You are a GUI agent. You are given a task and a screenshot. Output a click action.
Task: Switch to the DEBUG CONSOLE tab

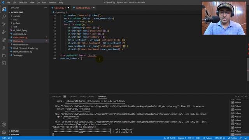pyautogui.click(x=87, y=96)
